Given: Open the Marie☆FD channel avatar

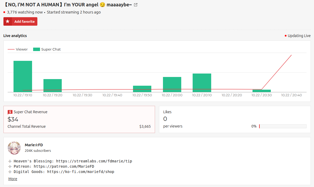Looking at the screenshot, I should click(x=14, y=148).
